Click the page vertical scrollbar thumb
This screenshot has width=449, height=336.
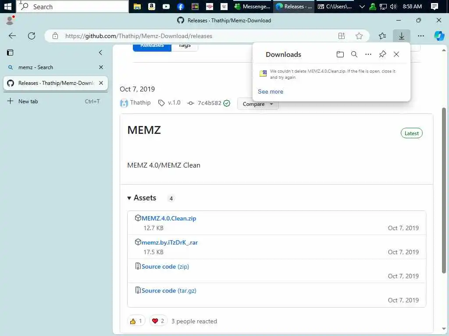click(x=444, y=190)
